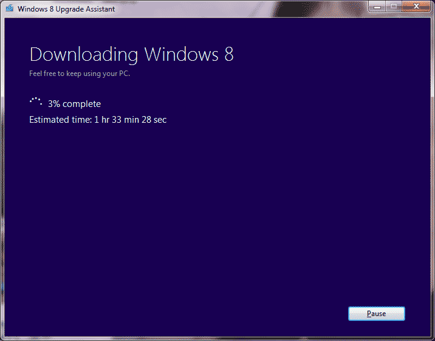Click the Upgrade Assistant title bar icon
The image size is (435, 341).
tap(10, 9)
